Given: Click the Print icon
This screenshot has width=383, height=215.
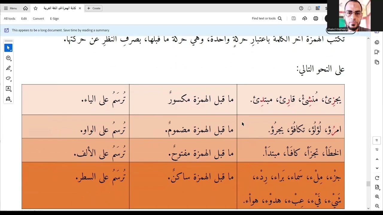Looking at the screenshot, I should pyautogui.click(x=316, y=19).
